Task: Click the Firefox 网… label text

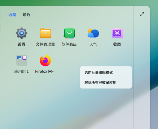Action: [45, 71]
